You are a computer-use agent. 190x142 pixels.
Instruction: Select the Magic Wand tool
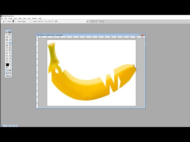tap(10, 37)
